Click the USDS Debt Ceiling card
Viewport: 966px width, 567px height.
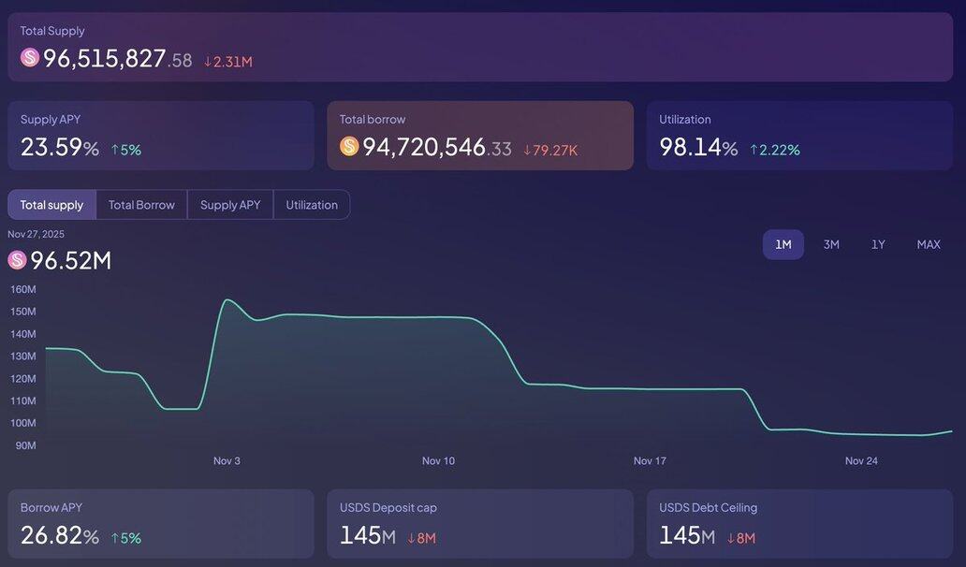799,524
